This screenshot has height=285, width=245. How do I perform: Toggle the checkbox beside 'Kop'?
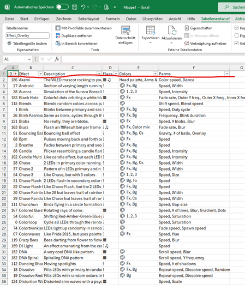click(236, 28)
